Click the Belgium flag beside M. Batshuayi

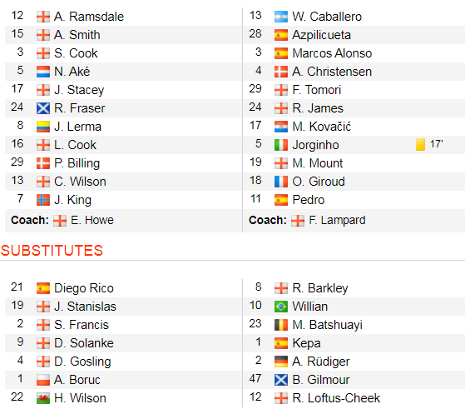pyautogui.click(x=280, y=325)
